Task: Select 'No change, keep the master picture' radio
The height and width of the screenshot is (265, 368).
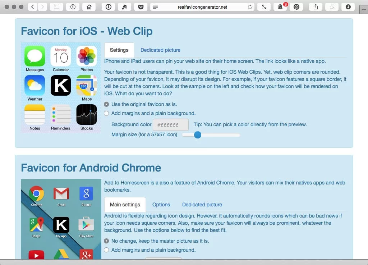Action: click(106, 241)
